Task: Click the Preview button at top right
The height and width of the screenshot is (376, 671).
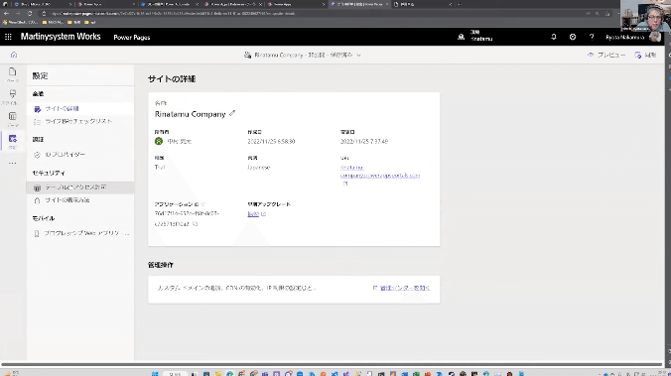Action: pos(606,55)
